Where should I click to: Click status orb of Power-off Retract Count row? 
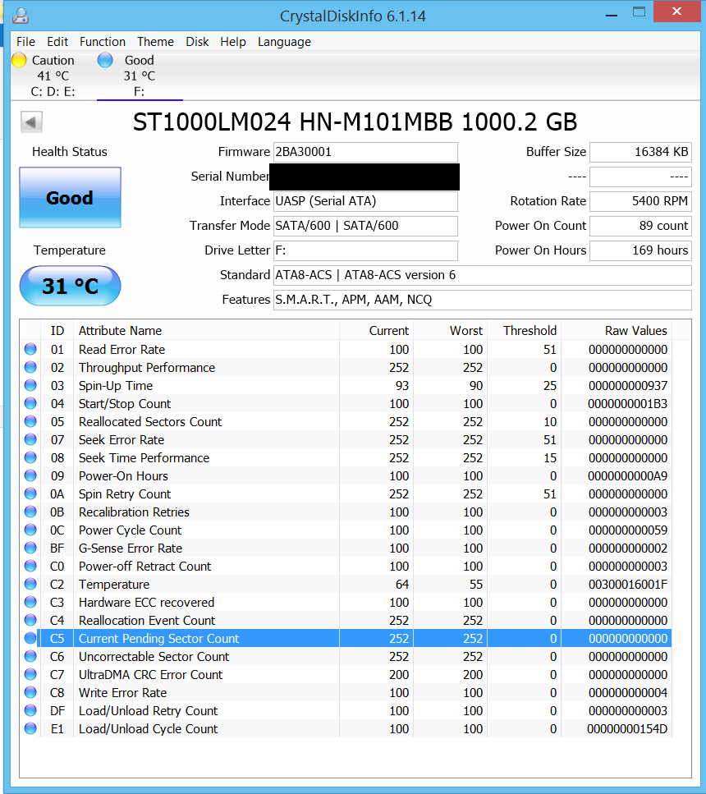(x=30, y=566)
